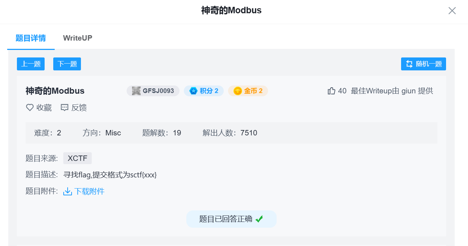Expand the 积分 2 badge details
Viewport: 468px width, 246px height.
[x=204, y=90]
